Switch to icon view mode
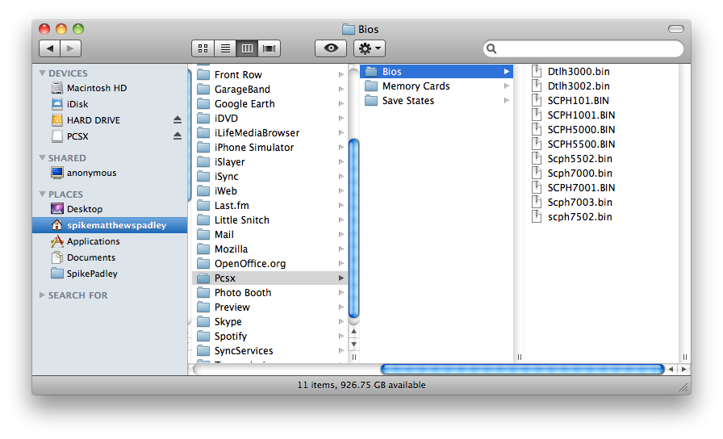Screen dimensions: 723x439 (203, 48)
